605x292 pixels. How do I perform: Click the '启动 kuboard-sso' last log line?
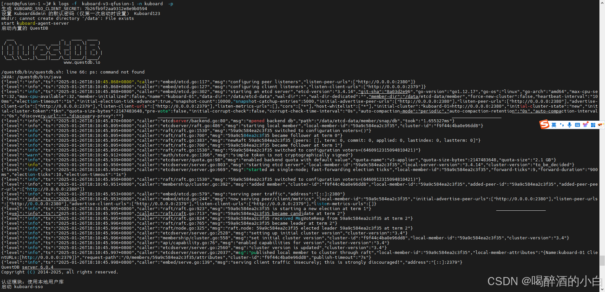(x=22, y=287)
